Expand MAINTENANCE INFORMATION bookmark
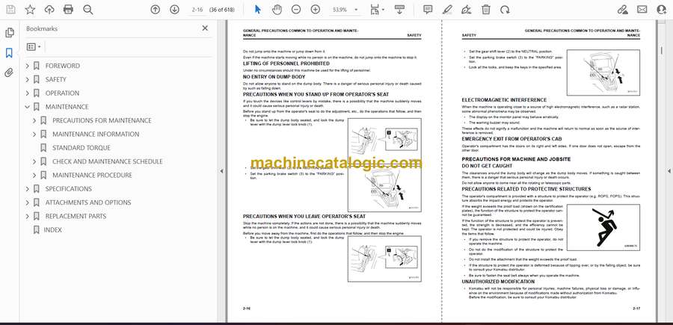 pos(34,134)
